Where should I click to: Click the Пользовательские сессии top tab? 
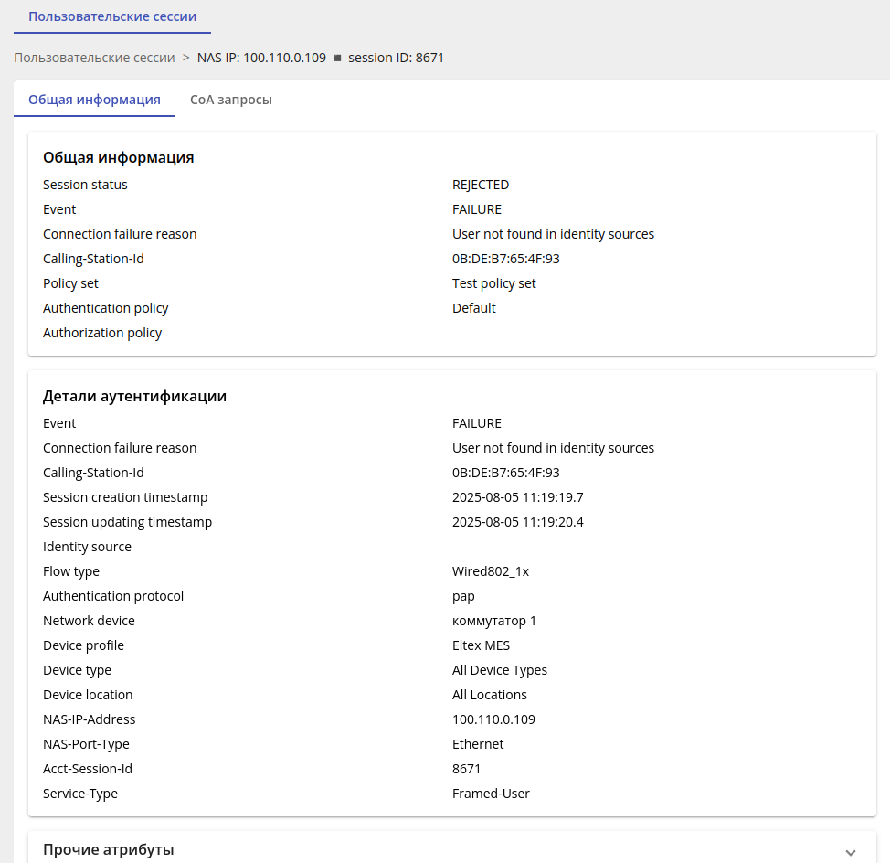pyautogui.click(x=112, y=16)
